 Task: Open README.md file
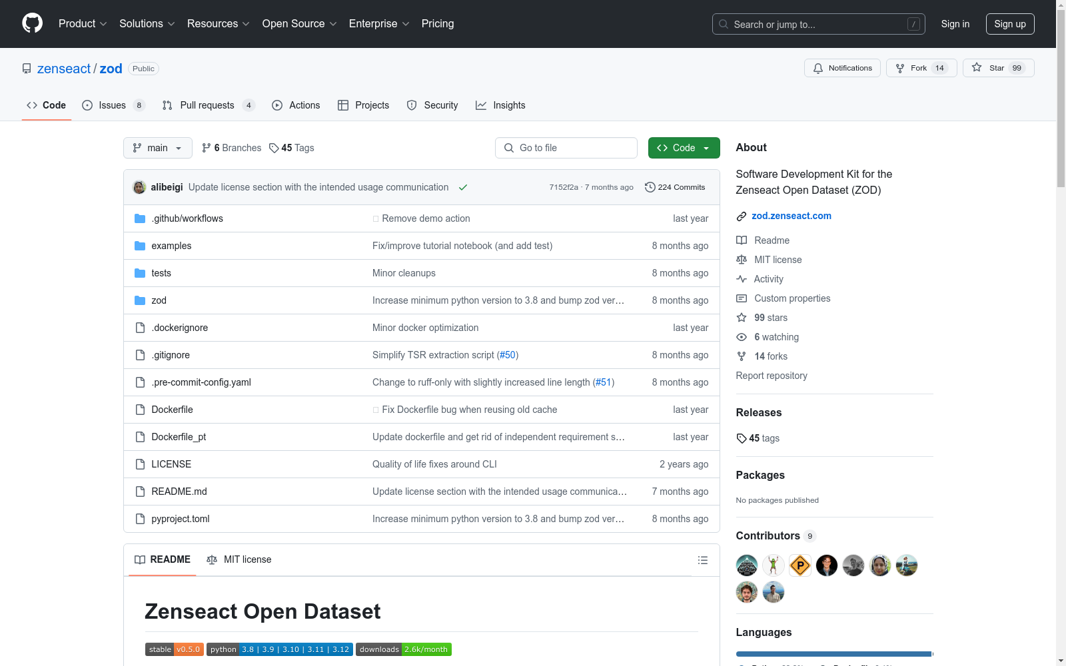tap(179, 492)
